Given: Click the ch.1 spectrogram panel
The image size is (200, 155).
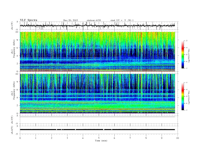Looking at the screenshot, I should pyautogui.click(x=97, y=52).
